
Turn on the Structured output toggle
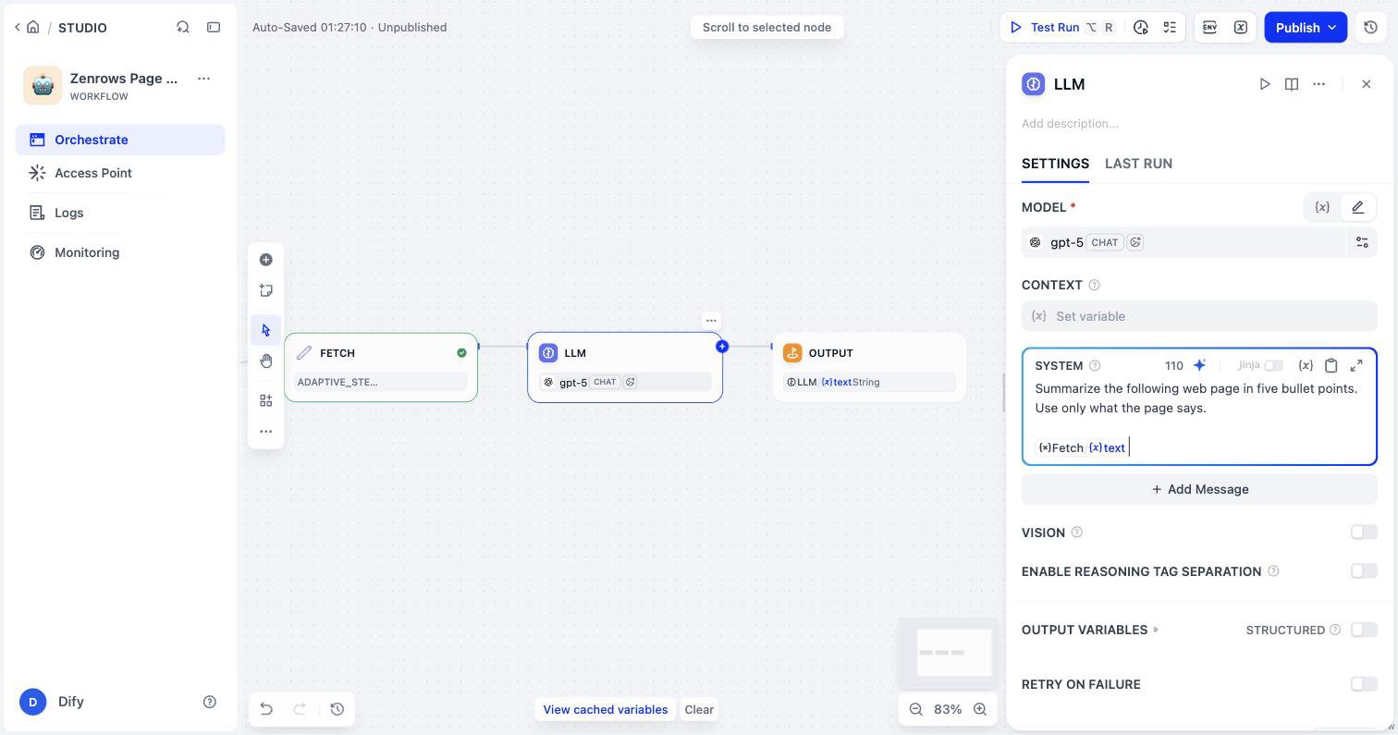click(1364, 630)
